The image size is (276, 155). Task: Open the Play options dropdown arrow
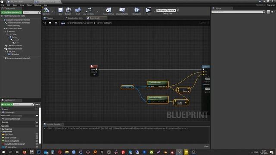point(154,11)
